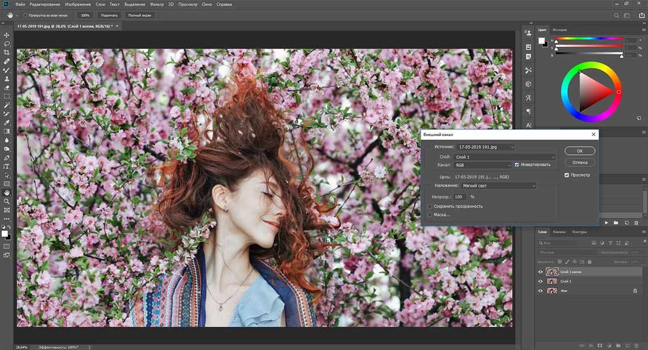This screenshot has width=648, height=350.
Task: Open the Фильтр menu
Action: coord(156,5)
